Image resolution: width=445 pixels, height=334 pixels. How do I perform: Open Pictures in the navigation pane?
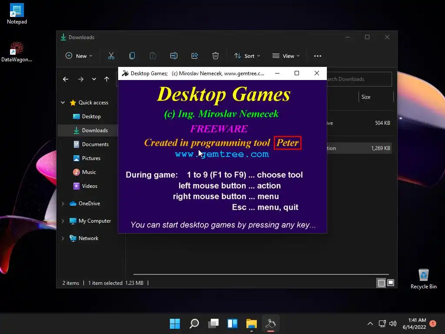tap(91, 158)
